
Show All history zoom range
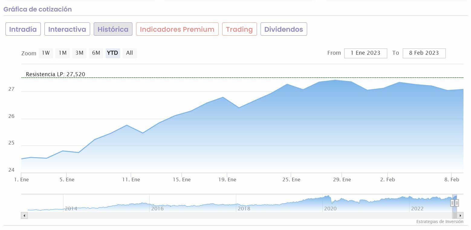[x=129, y=53]
